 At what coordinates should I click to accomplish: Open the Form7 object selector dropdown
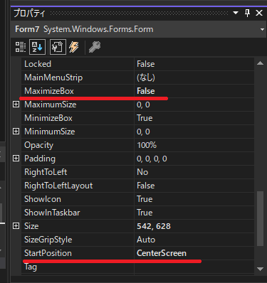(x=262, y=29)
